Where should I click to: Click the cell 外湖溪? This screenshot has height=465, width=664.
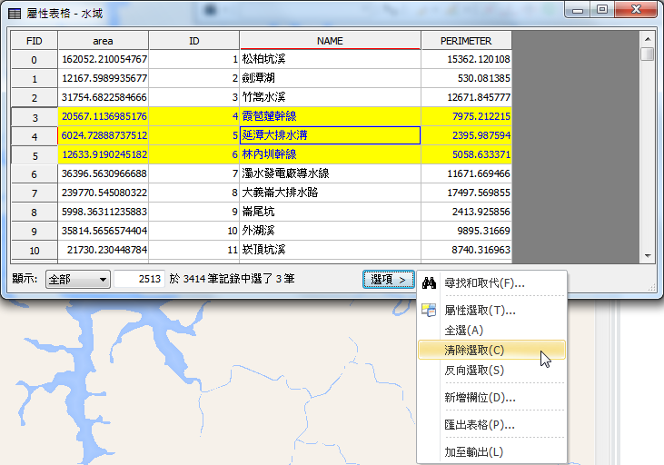330,231
